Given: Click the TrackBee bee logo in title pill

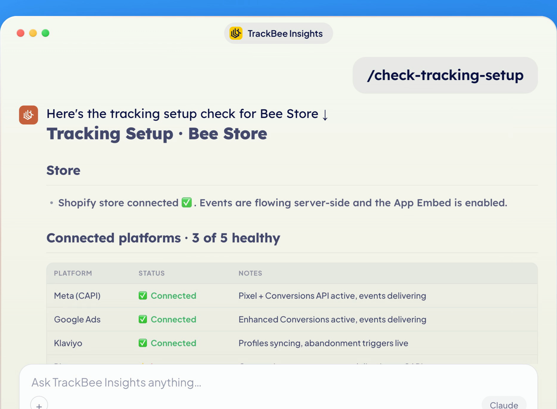Looking at the screenshot, I should 236,33.
